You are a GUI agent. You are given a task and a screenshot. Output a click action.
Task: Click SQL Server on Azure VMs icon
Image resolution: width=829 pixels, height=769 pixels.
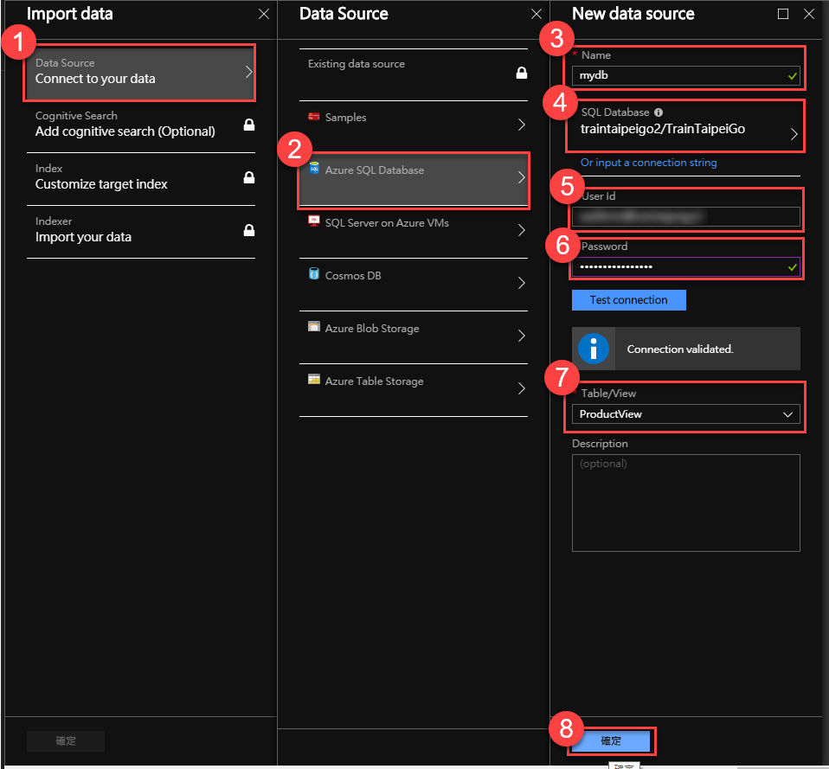pos(313,221)
